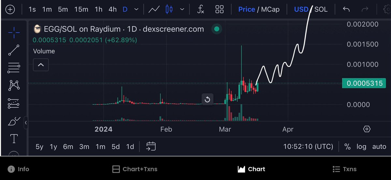The image size is (391, 180).
Task: Select the trend line drawing tool
Action: pyautogui.click(x=14, y=50)
